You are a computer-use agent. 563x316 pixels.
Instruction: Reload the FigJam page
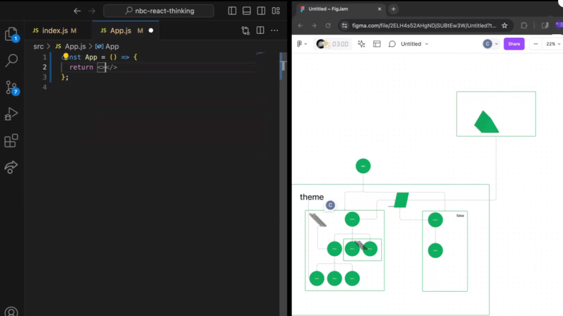tap(328, 25)
